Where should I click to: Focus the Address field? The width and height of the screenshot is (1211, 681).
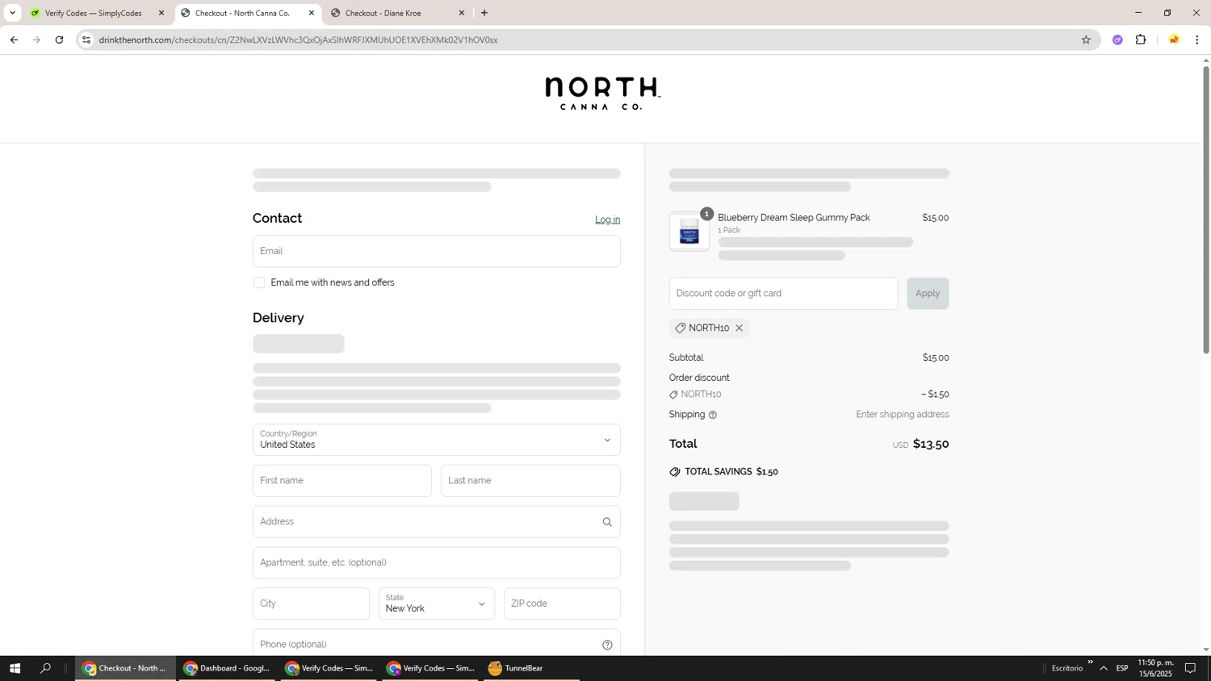click(x=436, y=522)
